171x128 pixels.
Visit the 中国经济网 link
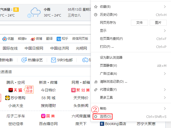pyautogui.click(x=60, y=48)
